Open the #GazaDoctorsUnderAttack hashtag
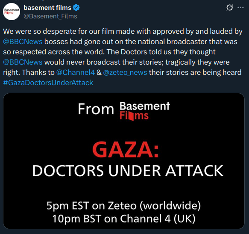 click(x=48, y=83)
